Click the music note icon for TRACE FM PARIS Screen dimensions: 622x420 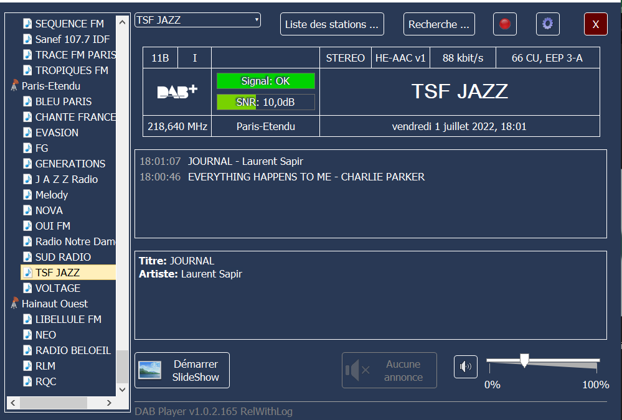[x=27, y=54]
